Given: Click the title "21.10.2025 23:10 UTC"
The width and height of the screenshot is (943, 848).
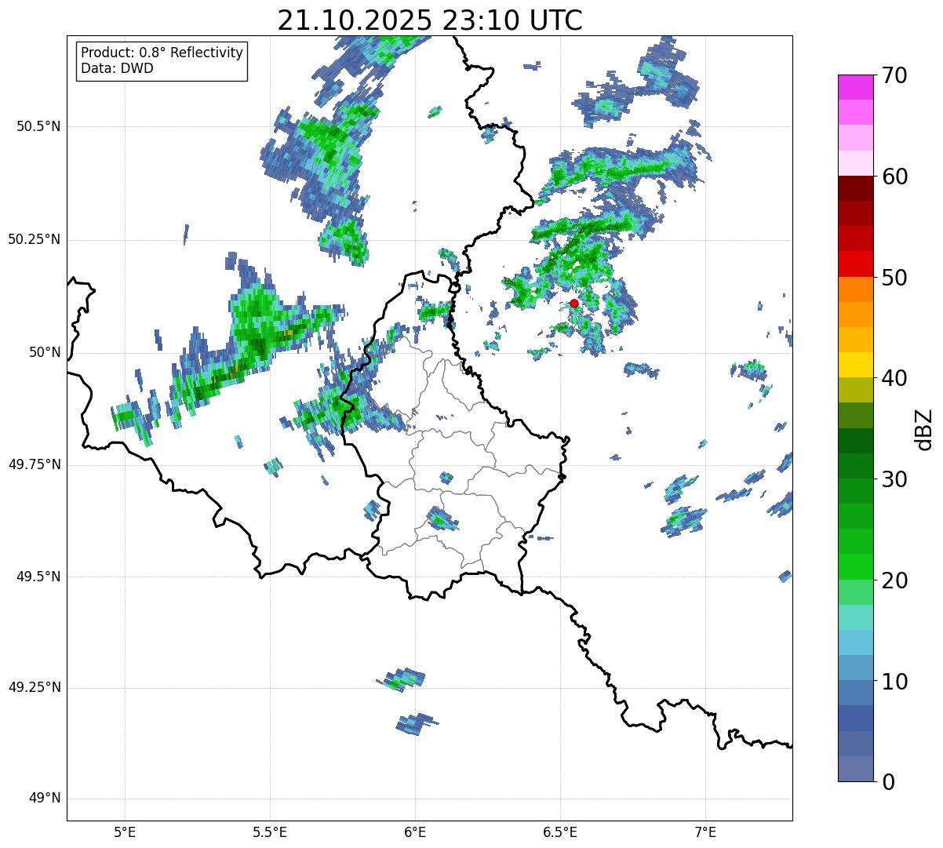Looking at the screenshot, I should (430, 20).
